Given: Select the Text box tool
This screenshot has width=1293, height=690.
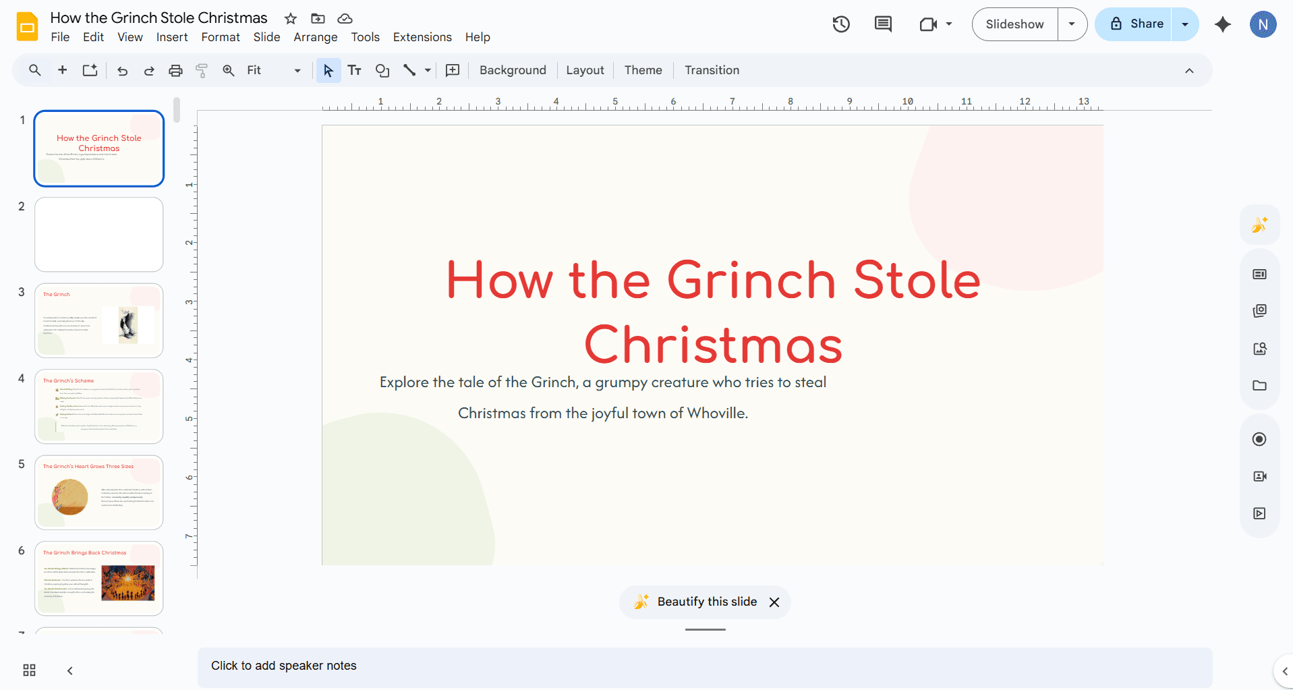Looking at the screenshot, I should coord(354,70).
